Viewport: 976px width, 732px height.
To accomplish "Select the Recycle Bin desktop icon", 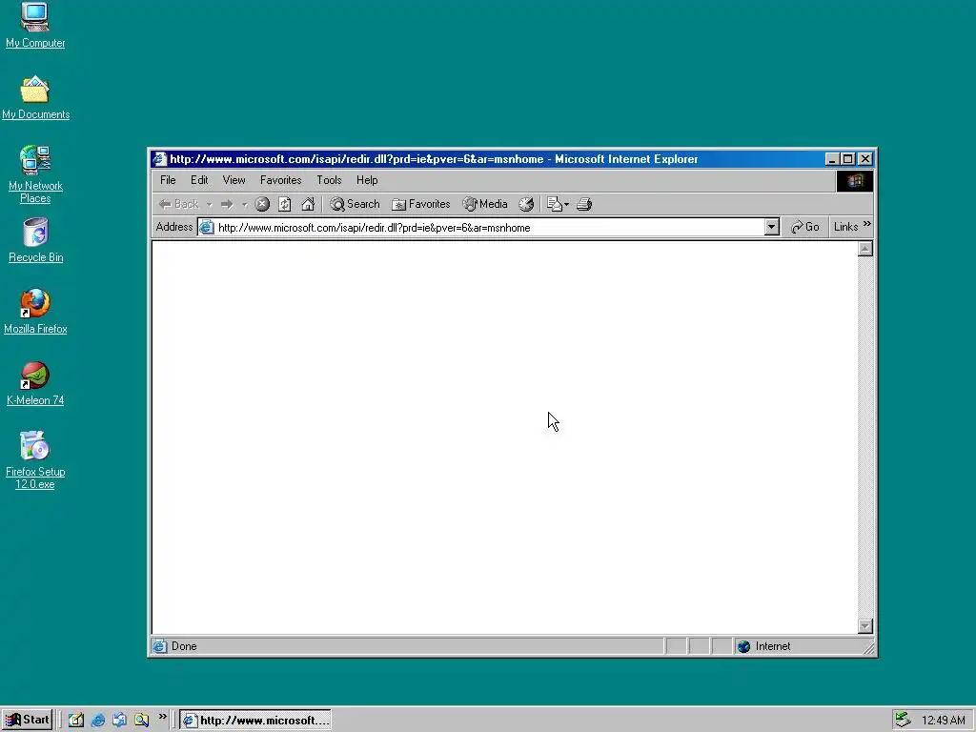I will tap(35, 240).
